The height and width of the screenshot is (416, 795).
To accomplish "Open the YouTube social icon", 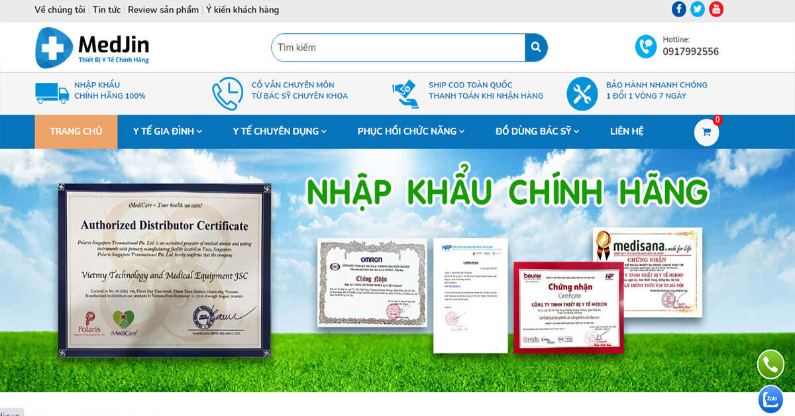I will click(x=716, y=9).
